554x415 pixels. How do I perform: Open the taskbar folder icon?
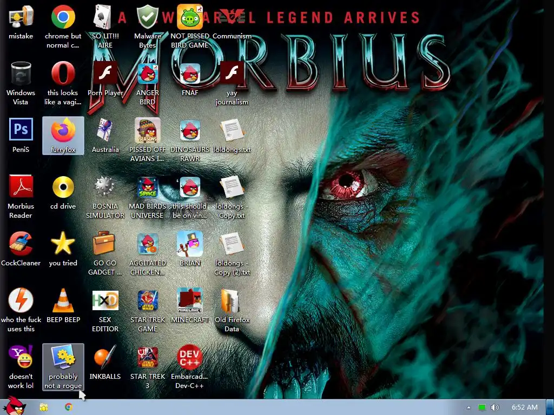point(43,407)
